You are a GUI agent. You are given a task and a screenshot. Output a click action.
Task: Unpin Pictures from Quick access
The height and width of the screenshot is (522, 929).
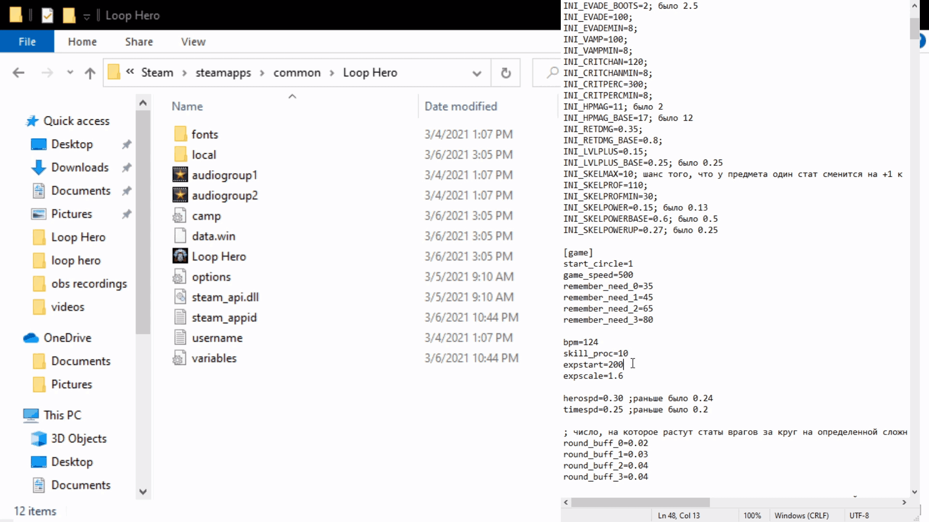pos(126,214)
